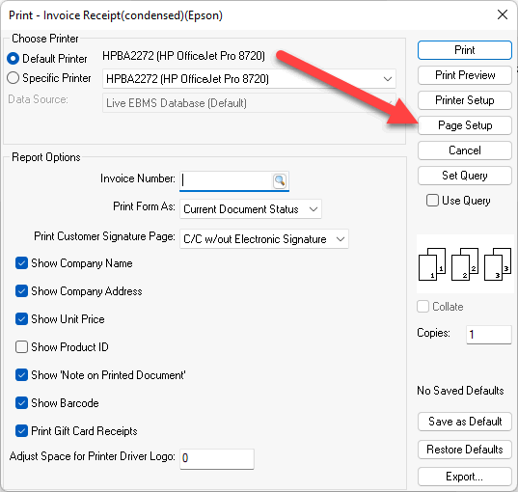
Task: Open Print Customer Signature Page dropdown
Action: (264, 239)
